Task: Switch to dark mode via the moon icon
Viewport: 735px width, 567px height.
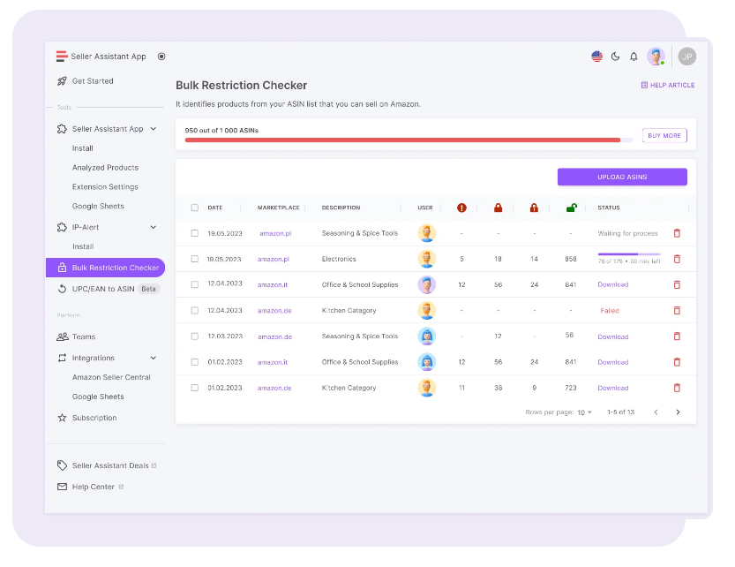Action: point(615,56)
